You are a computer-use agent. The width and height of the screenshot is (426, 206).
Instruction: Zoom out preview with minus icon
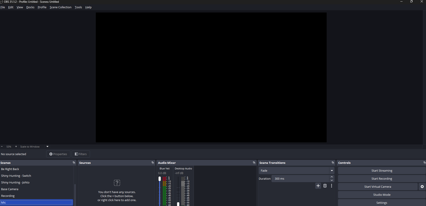(x=2, y=146)
